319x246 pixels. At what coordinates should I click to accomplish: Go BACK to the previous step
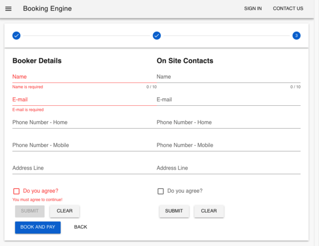point(80,227)
